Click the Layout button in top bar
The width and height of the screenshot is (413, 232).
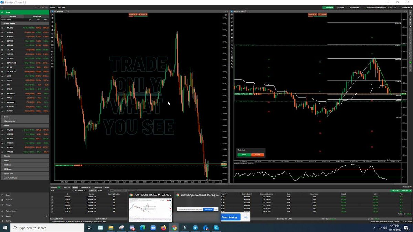tap(340, 7)
